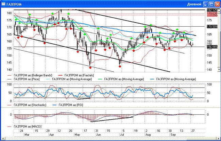Click the Aug month label on time axis
The width and height of the screenshot is (221, 141).
148,135
